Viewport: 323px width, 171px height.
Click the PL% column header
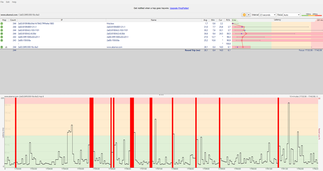pyautogui.click(x=228, y=20)
